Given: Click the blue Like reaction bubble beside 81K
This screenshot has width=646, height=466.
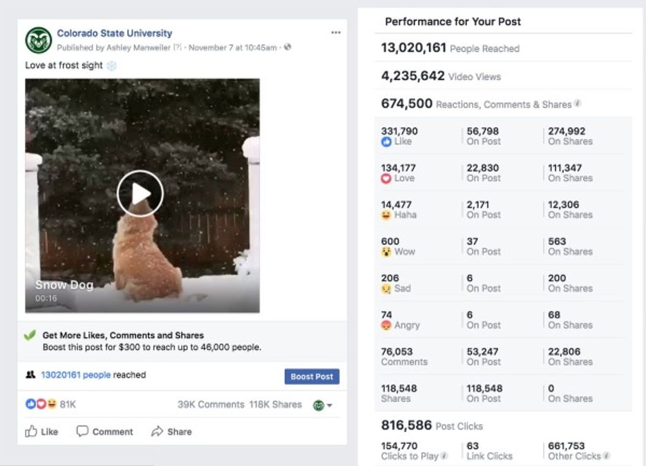Looking at the screenshot, I should coord(30,404).
